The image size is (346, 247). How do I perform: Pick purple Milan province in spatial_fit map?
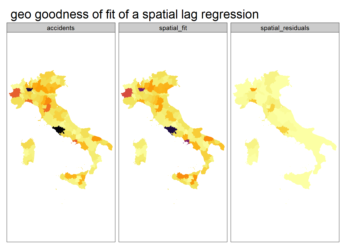coord(141,89)
